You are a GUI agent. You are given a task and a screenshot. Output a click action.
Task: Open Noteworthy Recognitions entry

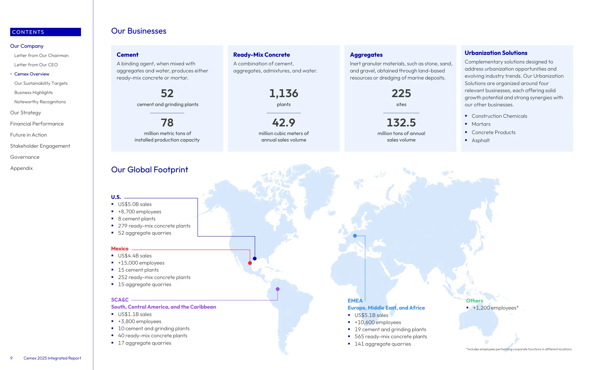click(x=40, y=102)
